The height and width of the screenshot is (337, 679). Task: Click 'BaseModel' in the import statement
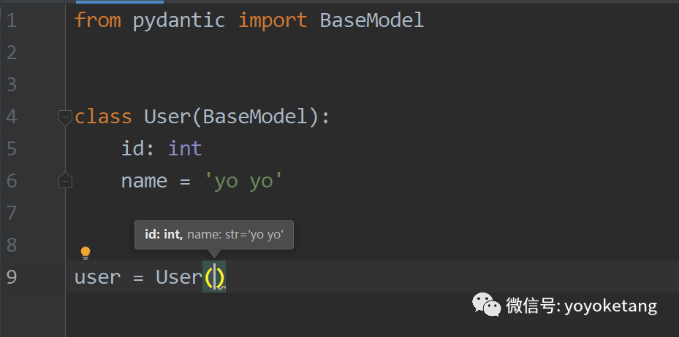tap(372, 20)
